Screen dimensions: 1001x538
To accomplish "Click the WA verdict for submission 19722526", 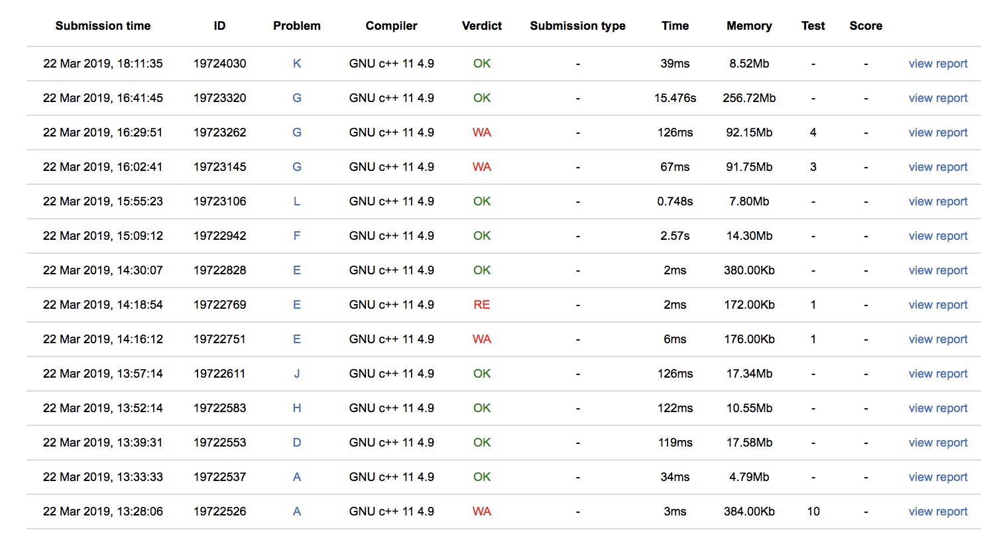I will pos(482,511).
